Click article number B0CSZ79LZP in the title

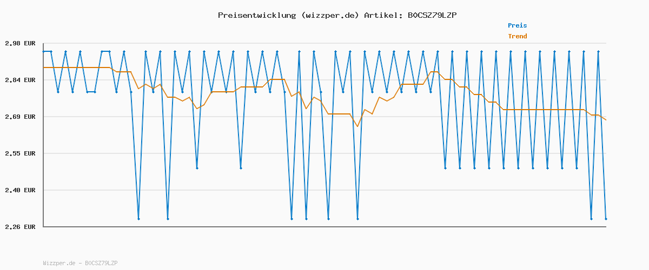pos(432,15)
